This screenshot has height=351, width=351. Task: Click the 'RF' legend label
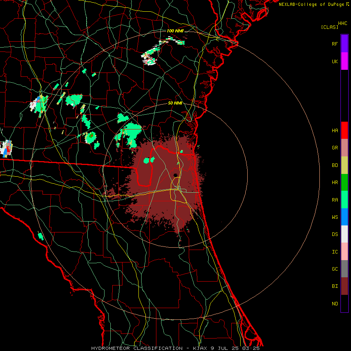tap(335, 44)
